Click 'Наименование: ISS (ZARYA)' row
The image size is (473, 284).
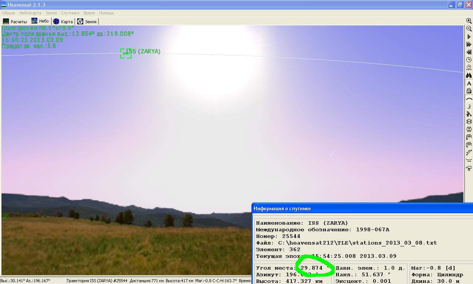(302, 223)
